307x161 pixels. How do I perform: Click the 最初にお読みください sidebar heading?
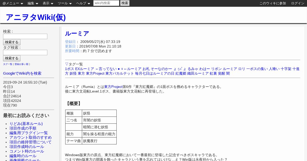coord(26,116)
